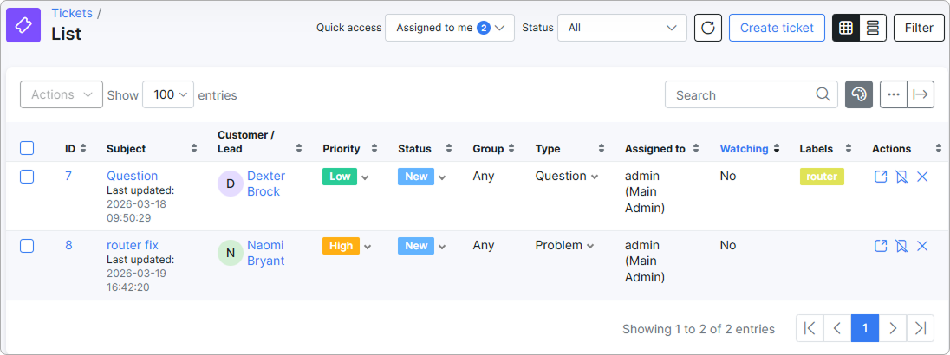Check the box for ticket 8
The image size is (950, 355).
tap(27, 246)
